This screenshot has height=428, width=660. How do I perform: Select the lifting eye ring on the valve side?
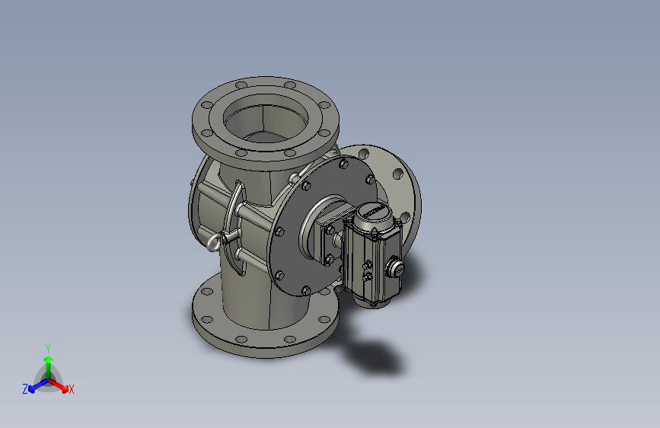213,243
